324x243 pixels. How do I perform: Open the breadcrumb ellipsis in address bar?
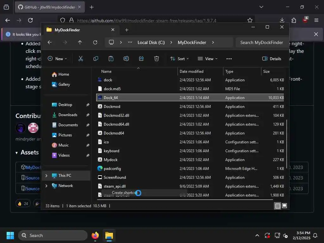(x=130, y=42)
